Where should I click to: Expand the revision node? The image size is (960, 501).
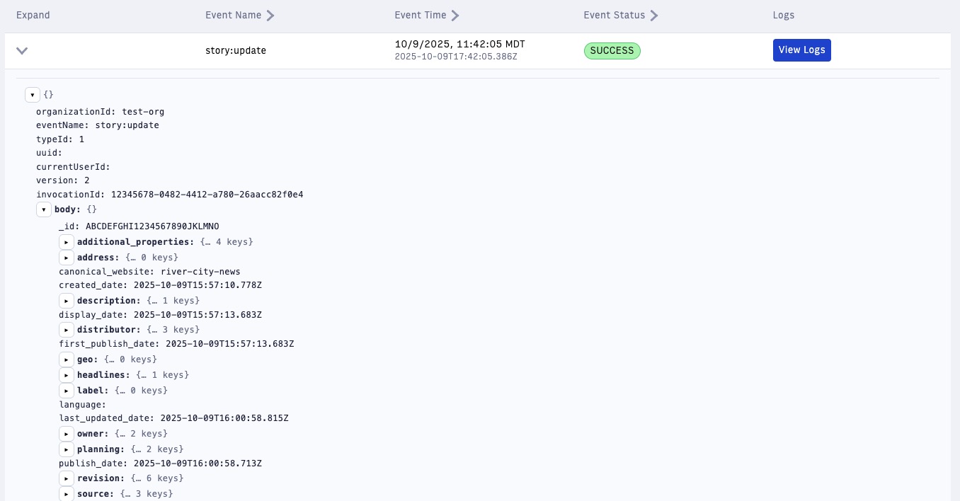pos(67,478)
